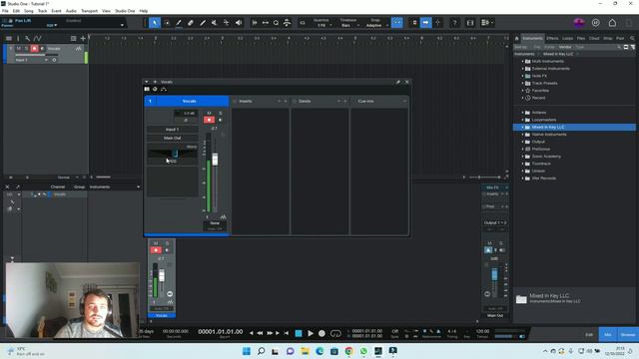
Task: Open File Explorer from the taskbar
Action: click(305, 351)
